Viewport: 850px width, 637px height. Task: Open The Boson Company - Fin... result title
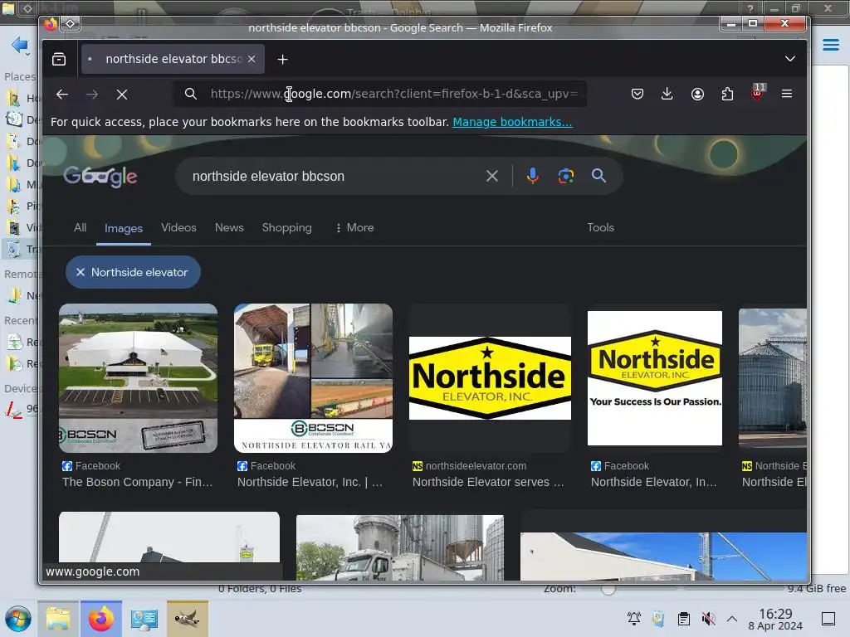[x=137, y=482]
